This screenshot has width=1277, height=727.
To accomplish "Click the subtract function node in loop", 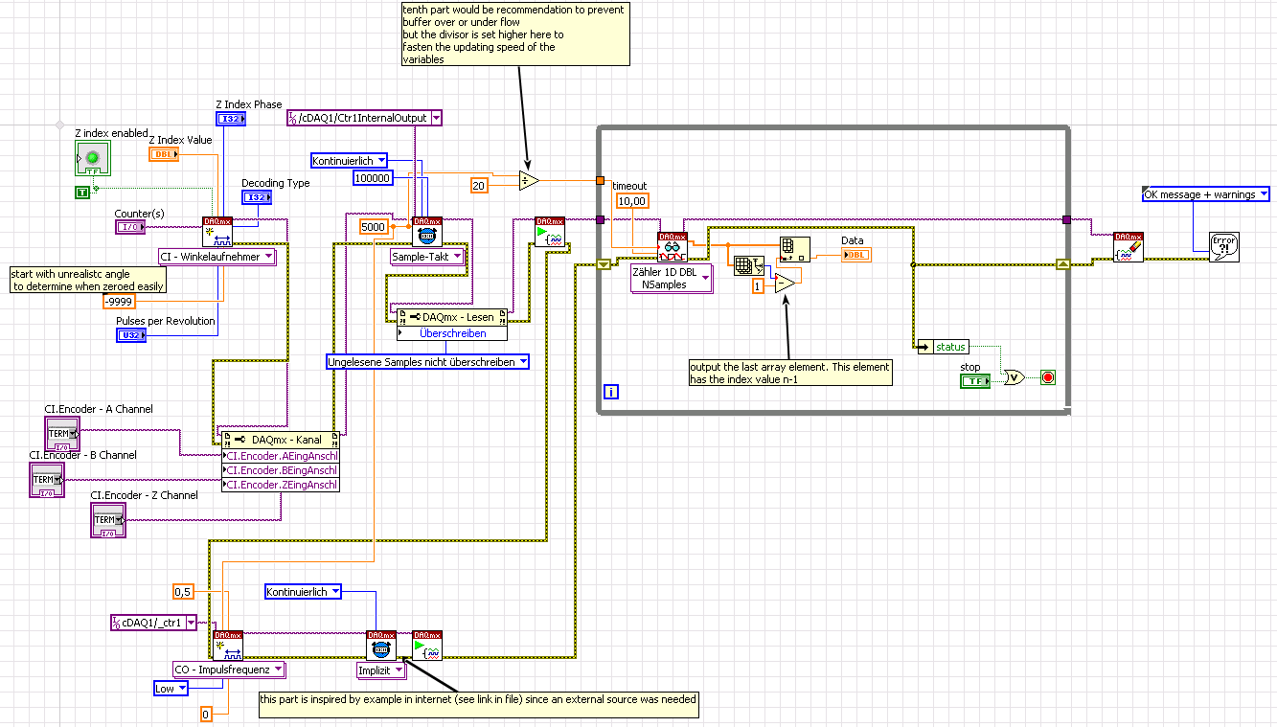I will (x=786, y=282).
